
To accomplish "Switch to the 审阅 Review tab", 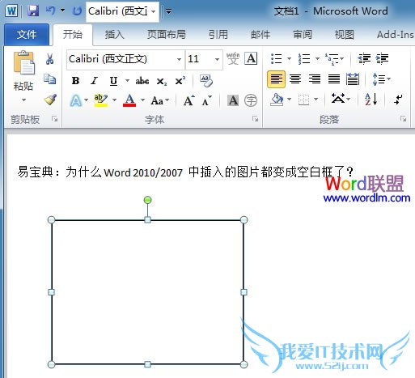I will (303, 35).
